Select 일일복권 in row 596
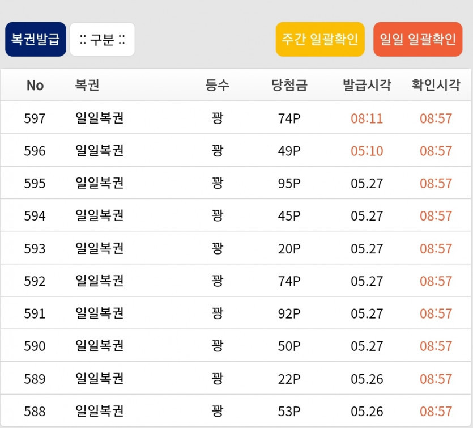 pyautogui.click(x=100, y=151)
